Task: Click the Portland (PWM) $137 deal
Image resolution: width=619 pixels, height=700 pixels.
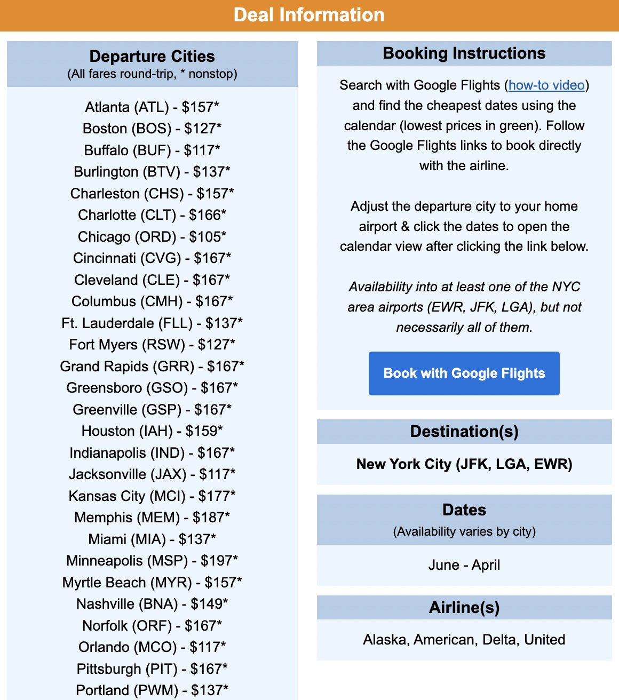Action: [152, 690]
